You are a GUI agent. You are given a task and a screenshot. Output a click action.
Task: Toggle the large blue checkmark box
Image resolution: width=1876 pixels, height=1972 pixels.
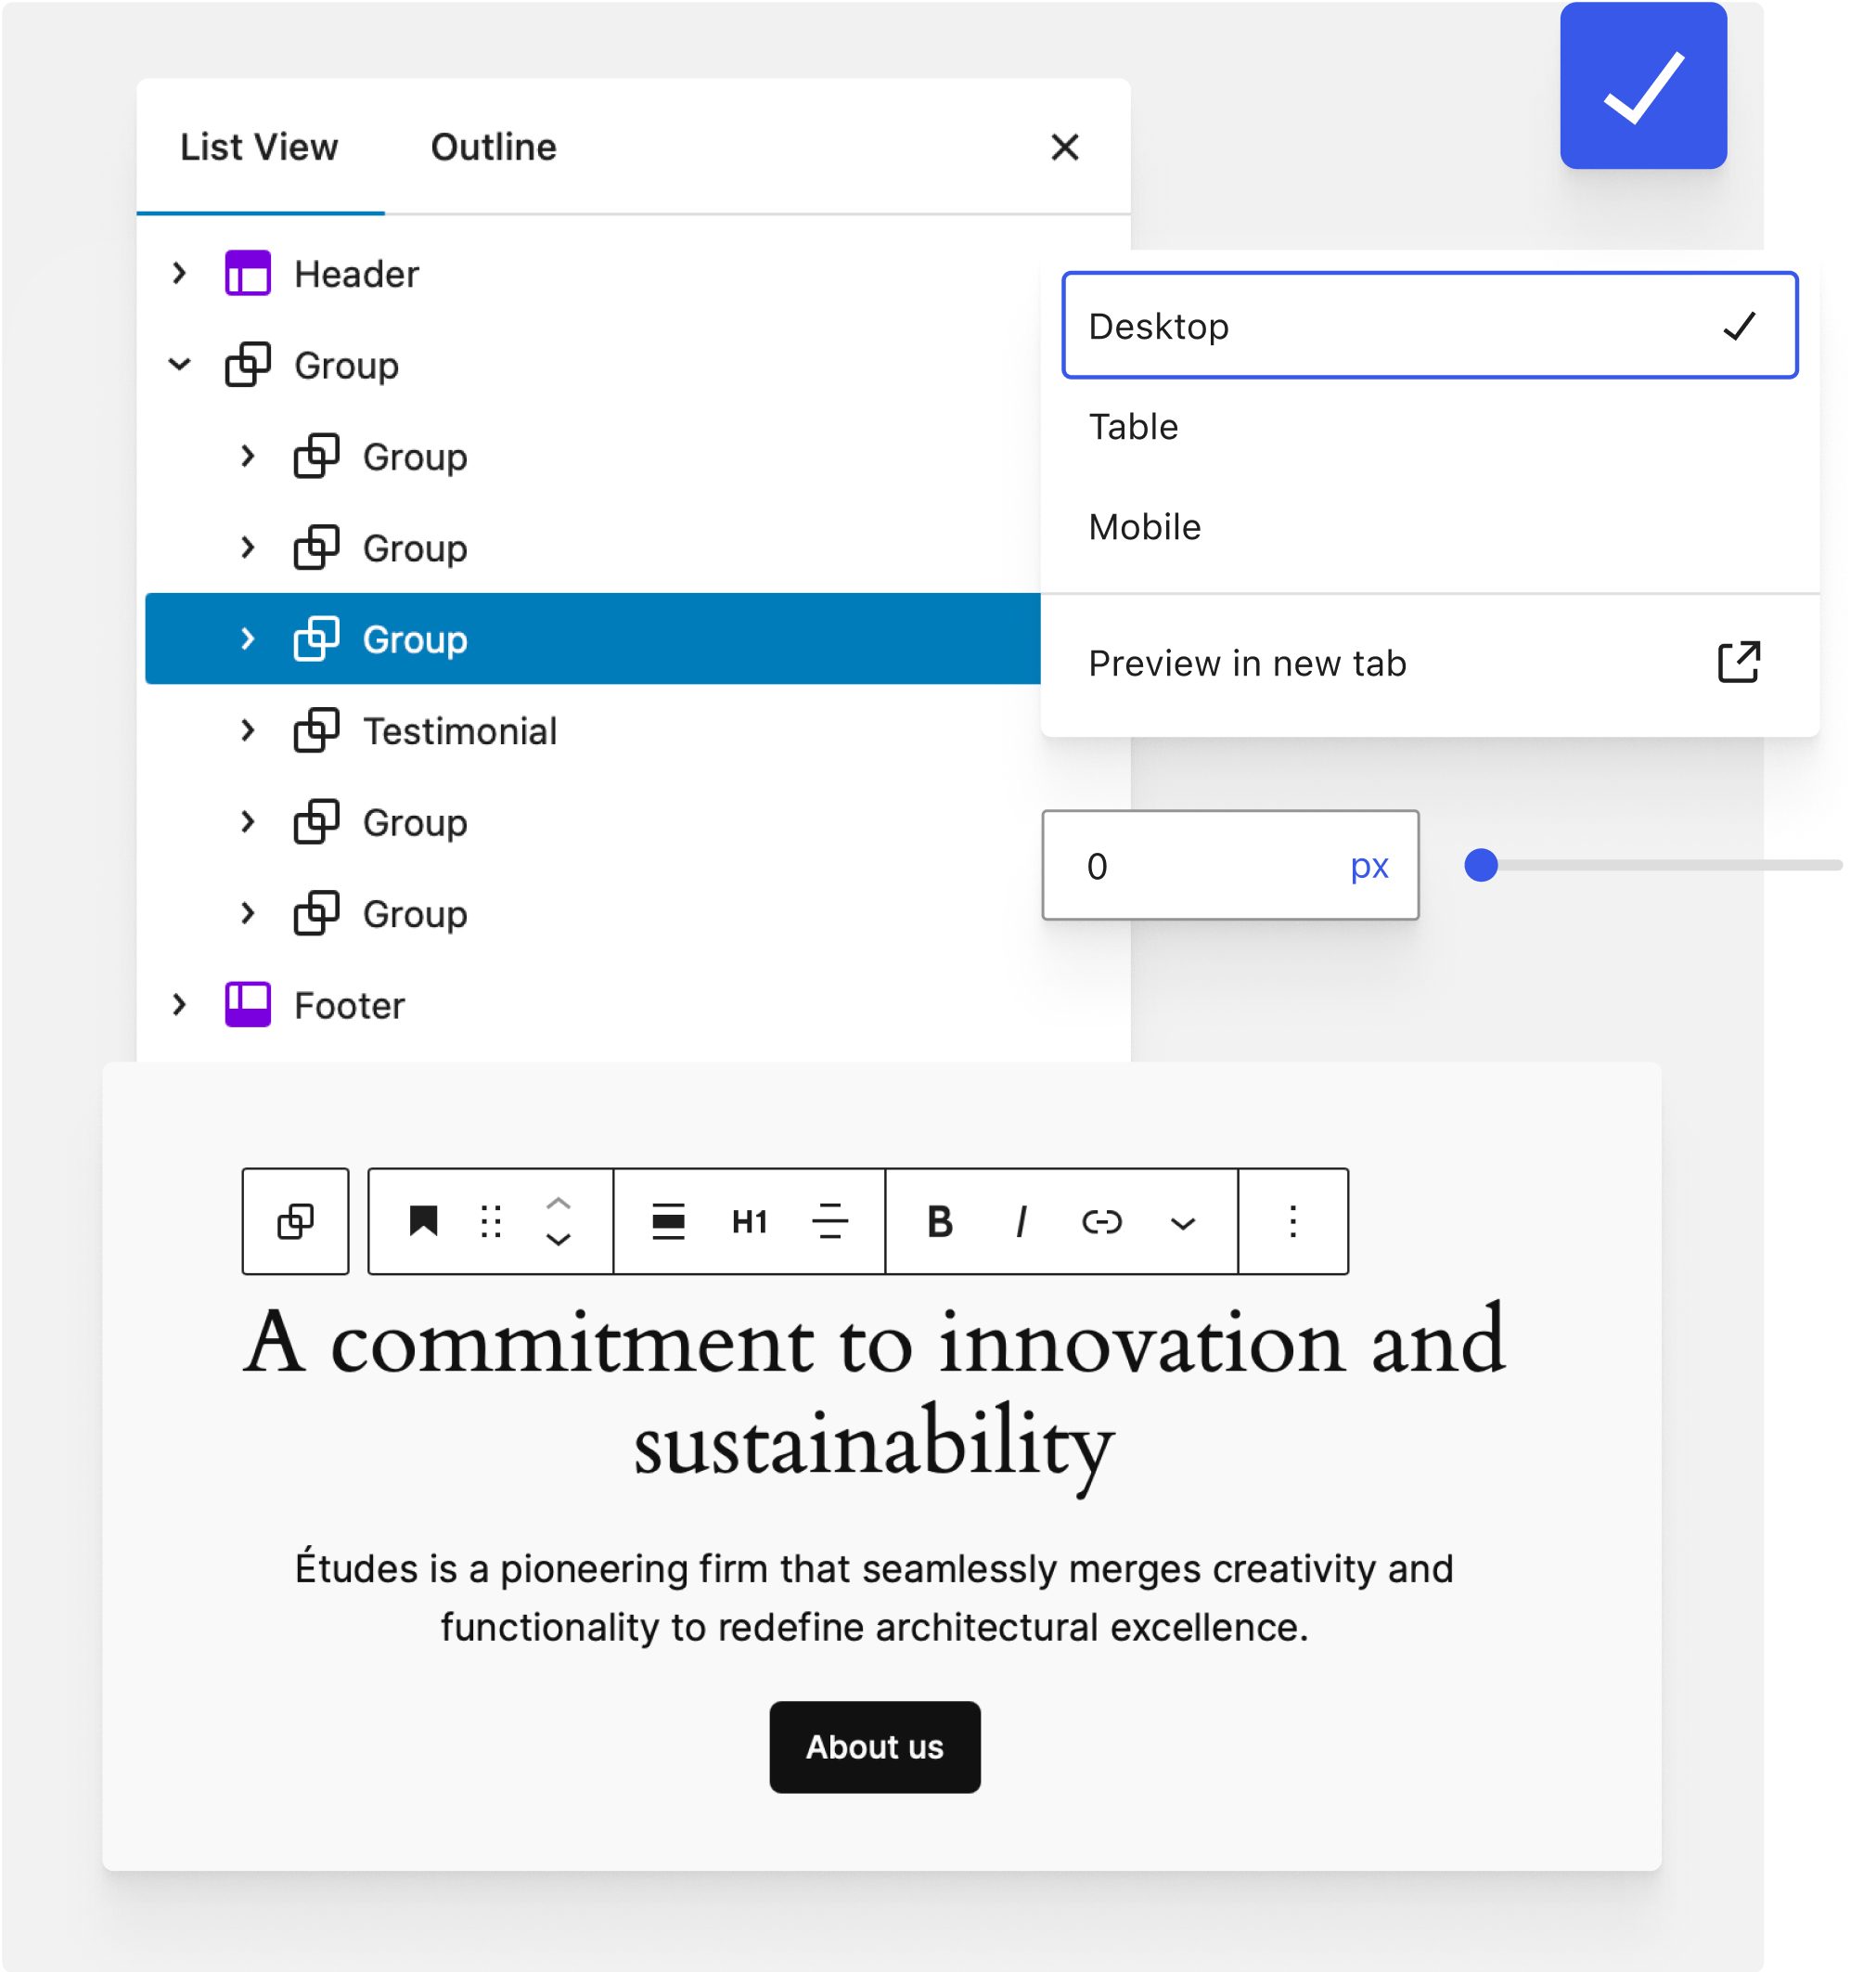point(1643,85)
